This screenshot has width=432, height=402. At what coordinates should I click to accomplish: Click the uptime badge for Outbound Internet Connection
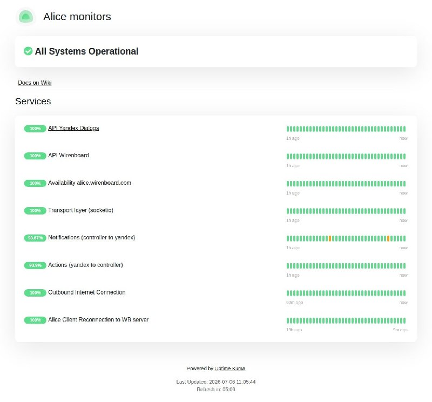coord(35,293)
